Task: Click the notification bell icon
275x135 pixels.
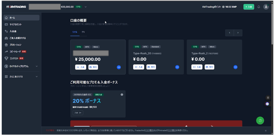Action: [x=259, y=7]
